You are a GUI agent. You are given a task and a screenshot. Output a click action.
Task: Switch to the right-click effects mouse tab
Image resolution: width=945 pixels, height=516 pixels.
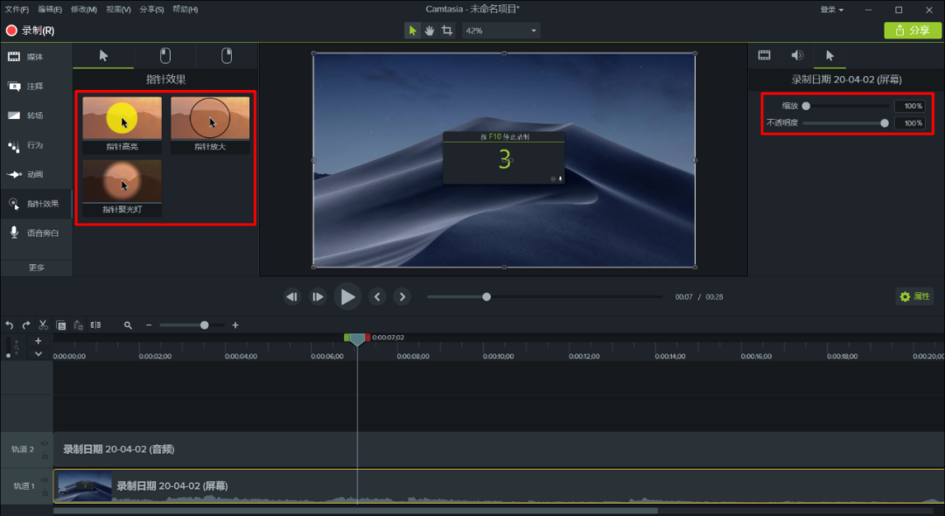(x=227, y=56)
